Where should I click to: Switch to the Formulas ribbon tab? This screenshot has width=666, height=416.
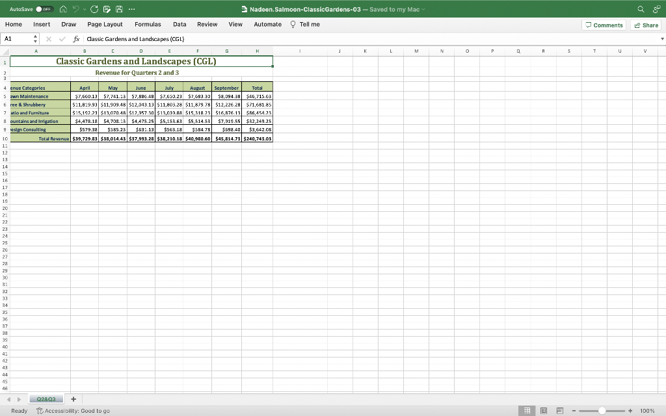(x=148, y=24)
